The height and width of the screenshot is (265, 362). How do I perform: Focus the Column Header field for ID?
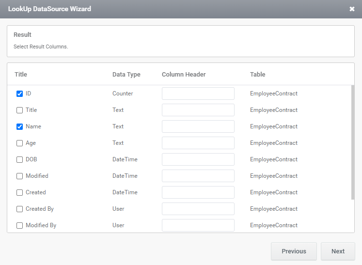click(x=198, y=94)
